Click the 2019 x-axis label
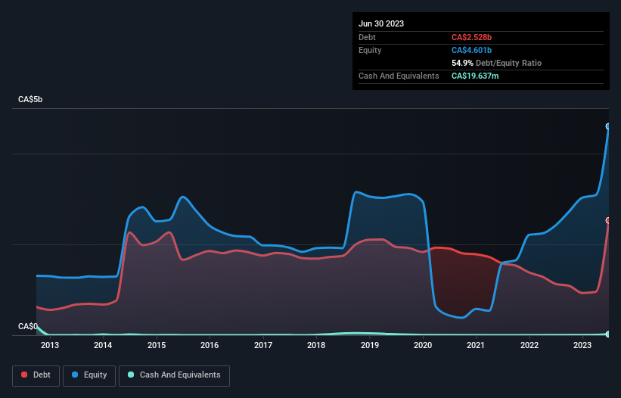 pos(370,345)
